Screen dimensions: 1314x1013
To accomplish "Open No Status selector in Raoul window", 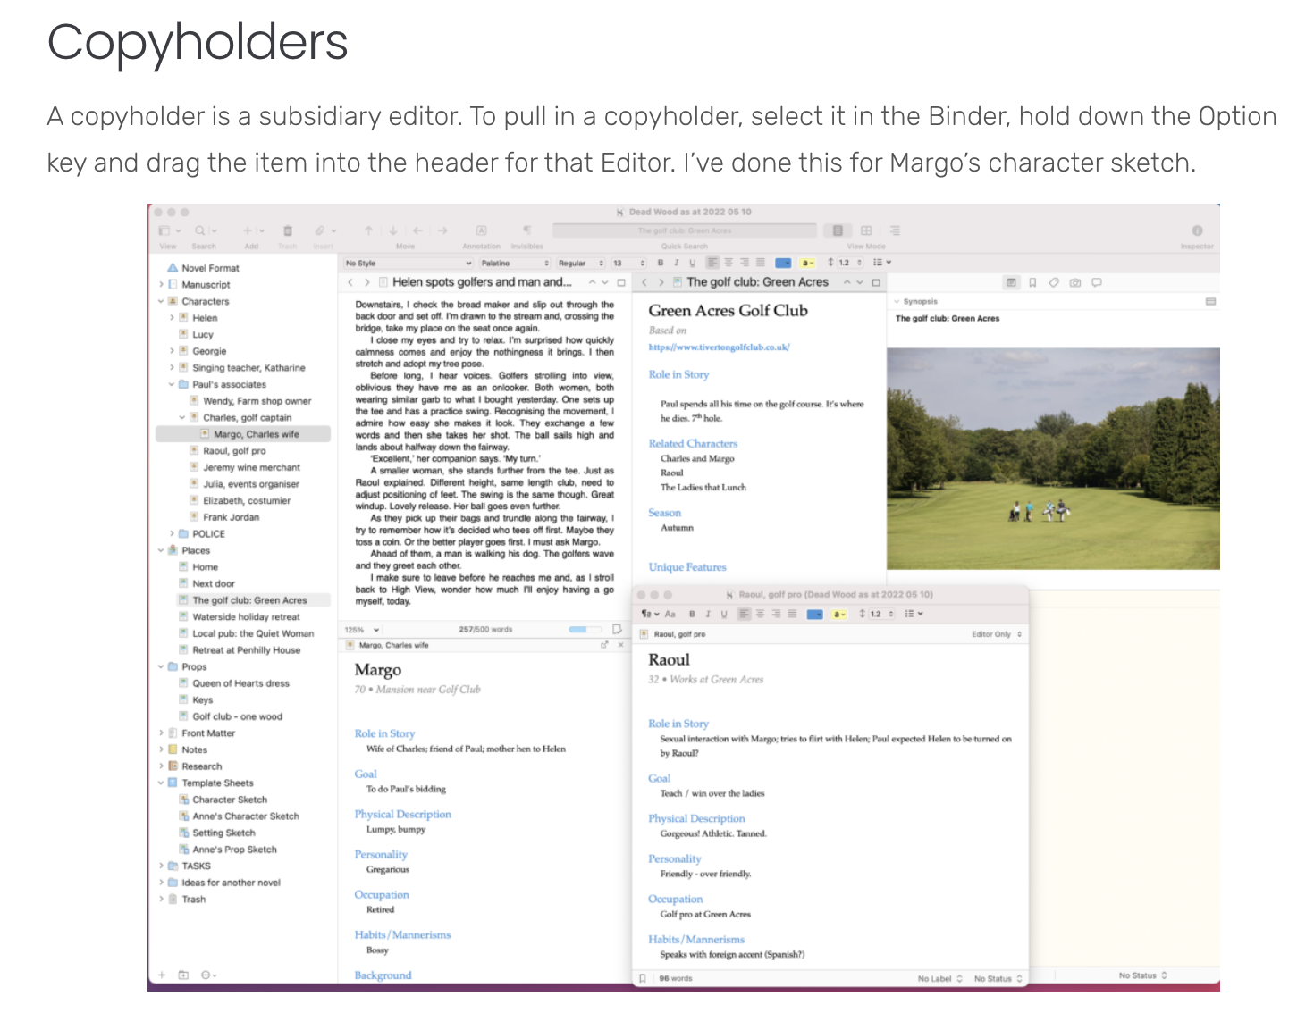I will tap(998, 979).
